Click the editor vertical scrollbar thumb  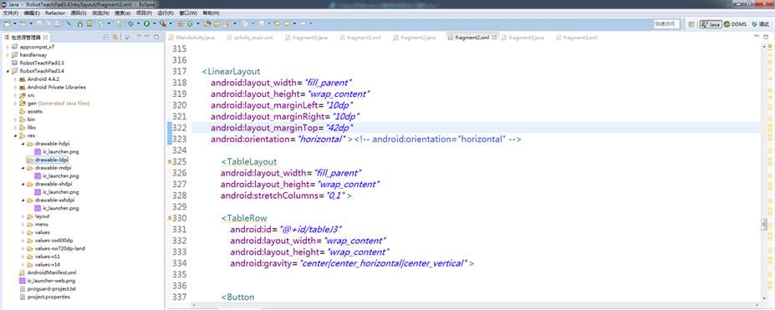765,225
